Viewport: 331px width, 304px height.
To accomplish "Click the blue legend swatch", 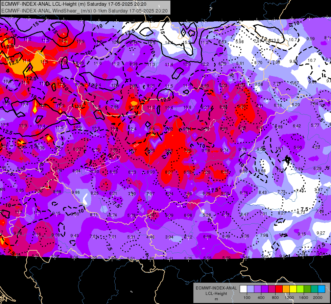I will [x=322, y=289].
